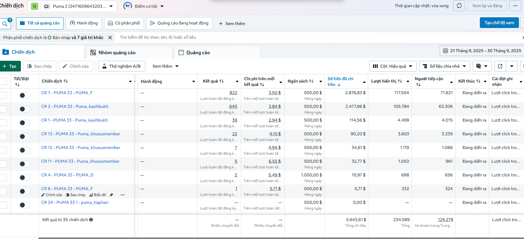This screenshot has width=524, height=239.
Task: Open the three-dots more options menu
Action: [x=515, y=6]
